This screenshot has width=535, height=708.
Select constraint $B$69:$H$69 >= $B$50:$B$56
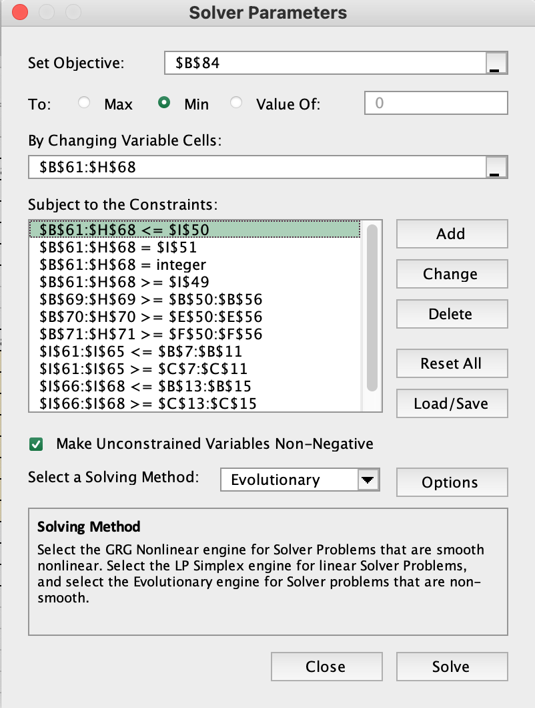(195, 299)
